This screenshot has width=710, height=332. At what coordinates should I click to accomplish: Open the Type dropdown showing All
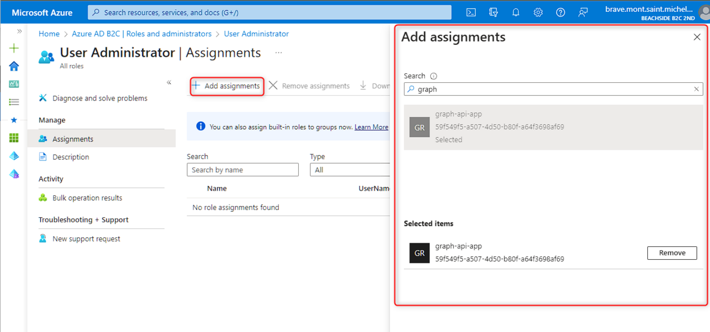pyautogui.click(x=350, y=170)
